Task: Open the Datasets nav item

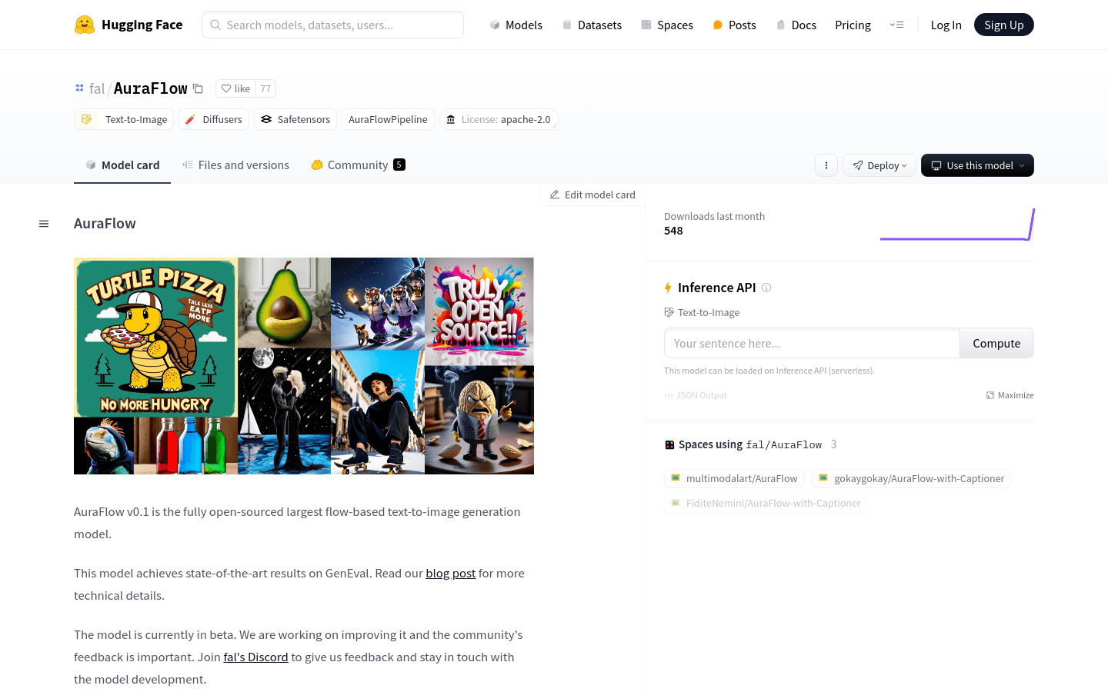Action: (x=591, y=25)
